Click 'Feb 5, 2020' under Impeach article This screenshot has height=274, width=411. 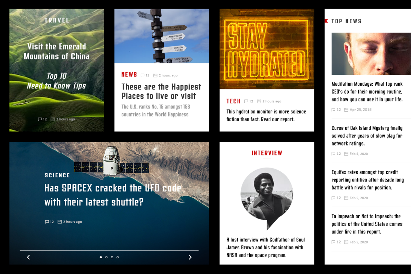[359, 242]
